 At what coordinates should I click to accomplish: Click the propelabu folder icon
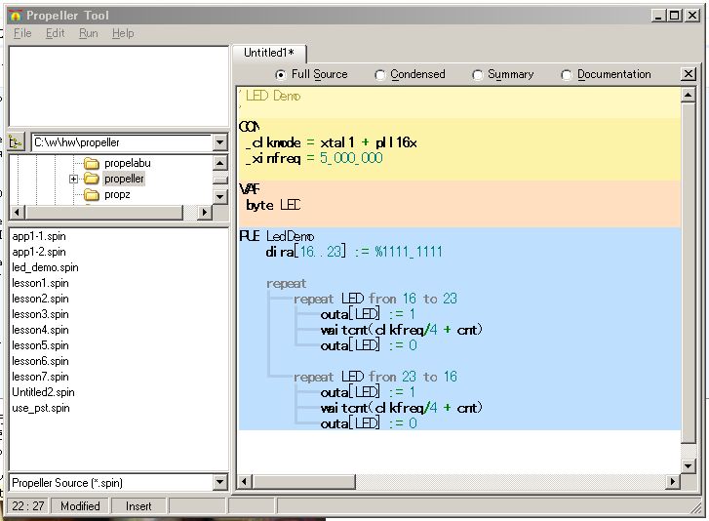[x=92, y=164]
